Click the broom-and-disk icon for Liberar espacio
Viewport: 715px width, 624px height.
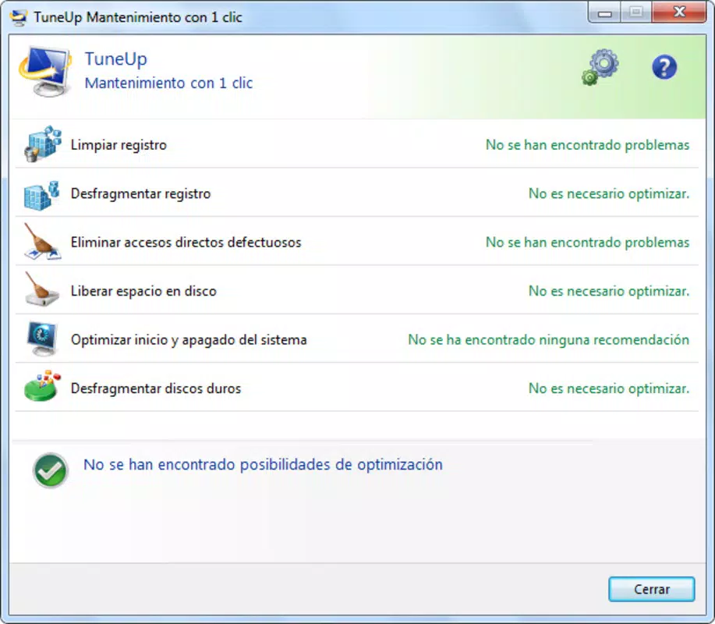(41, 289)
